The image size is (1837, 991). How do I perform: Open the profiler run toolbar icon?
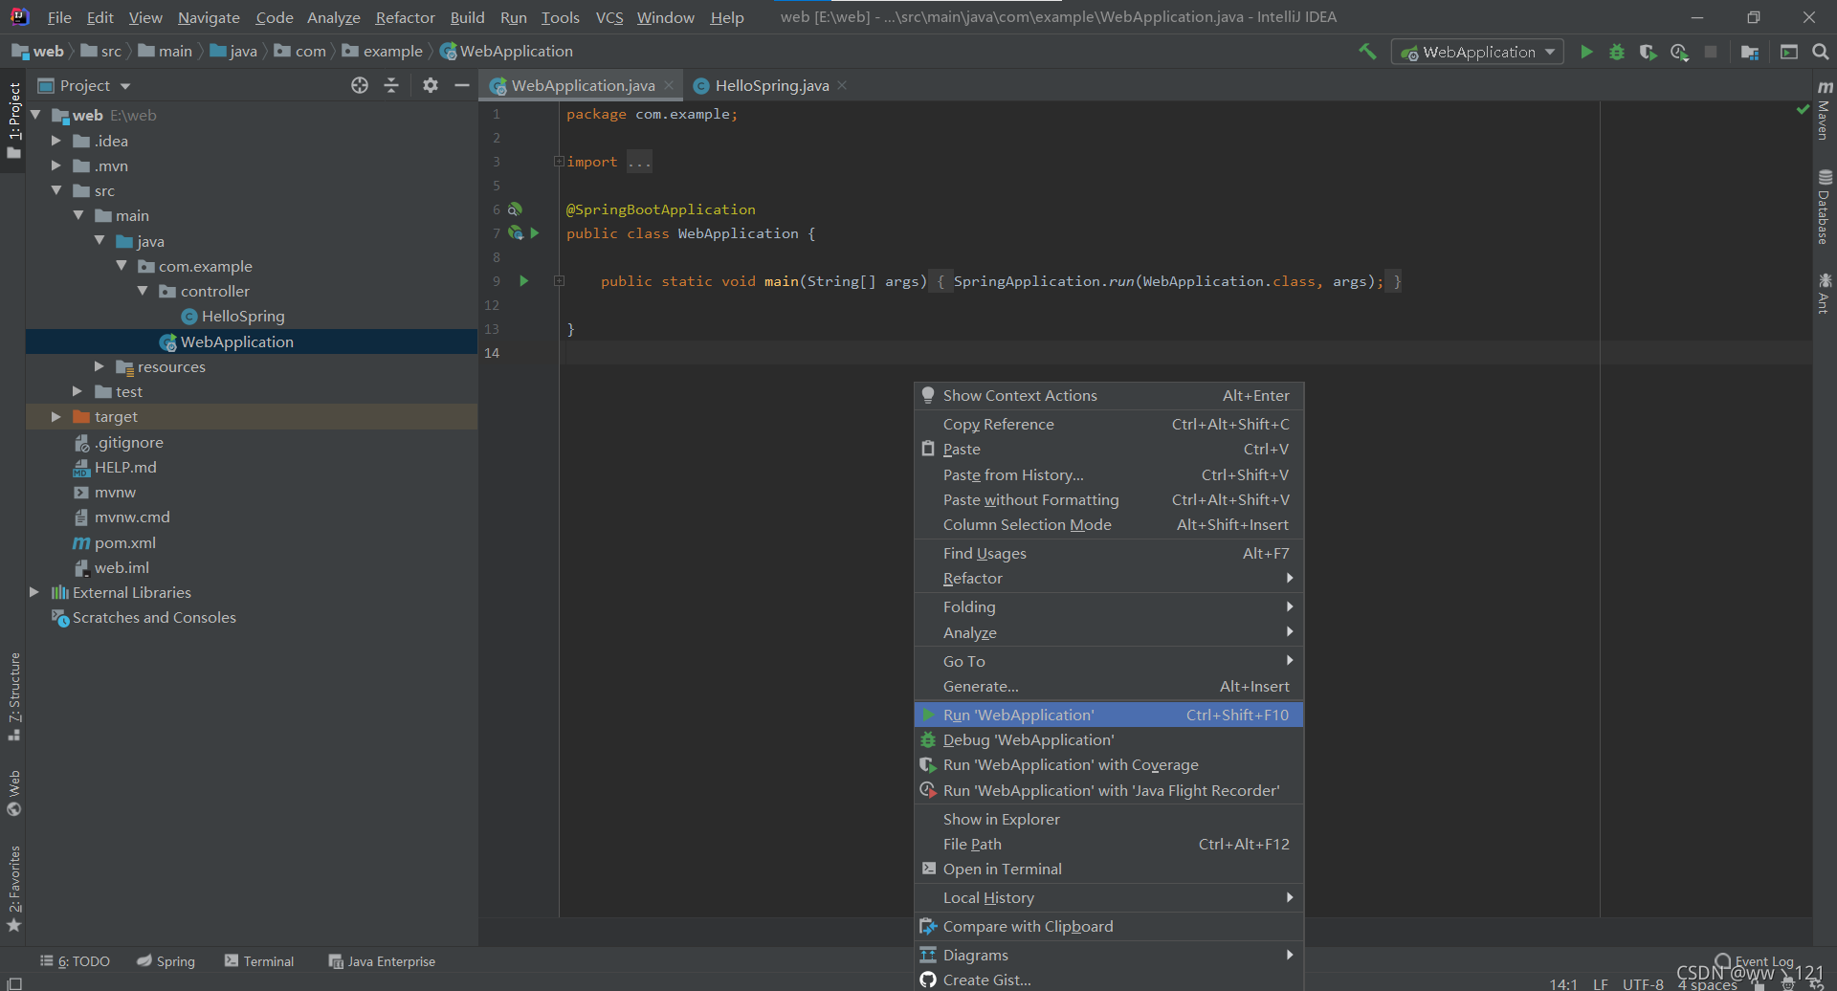pos(1679,52)
